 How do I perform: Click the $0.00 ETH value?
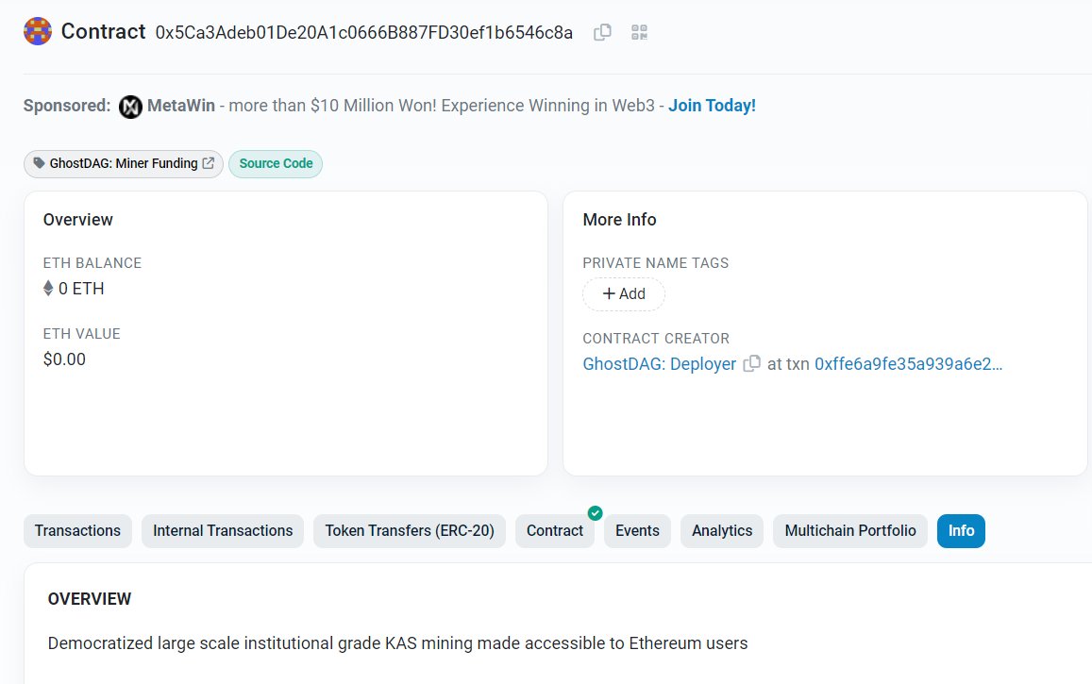click(65, 359)
